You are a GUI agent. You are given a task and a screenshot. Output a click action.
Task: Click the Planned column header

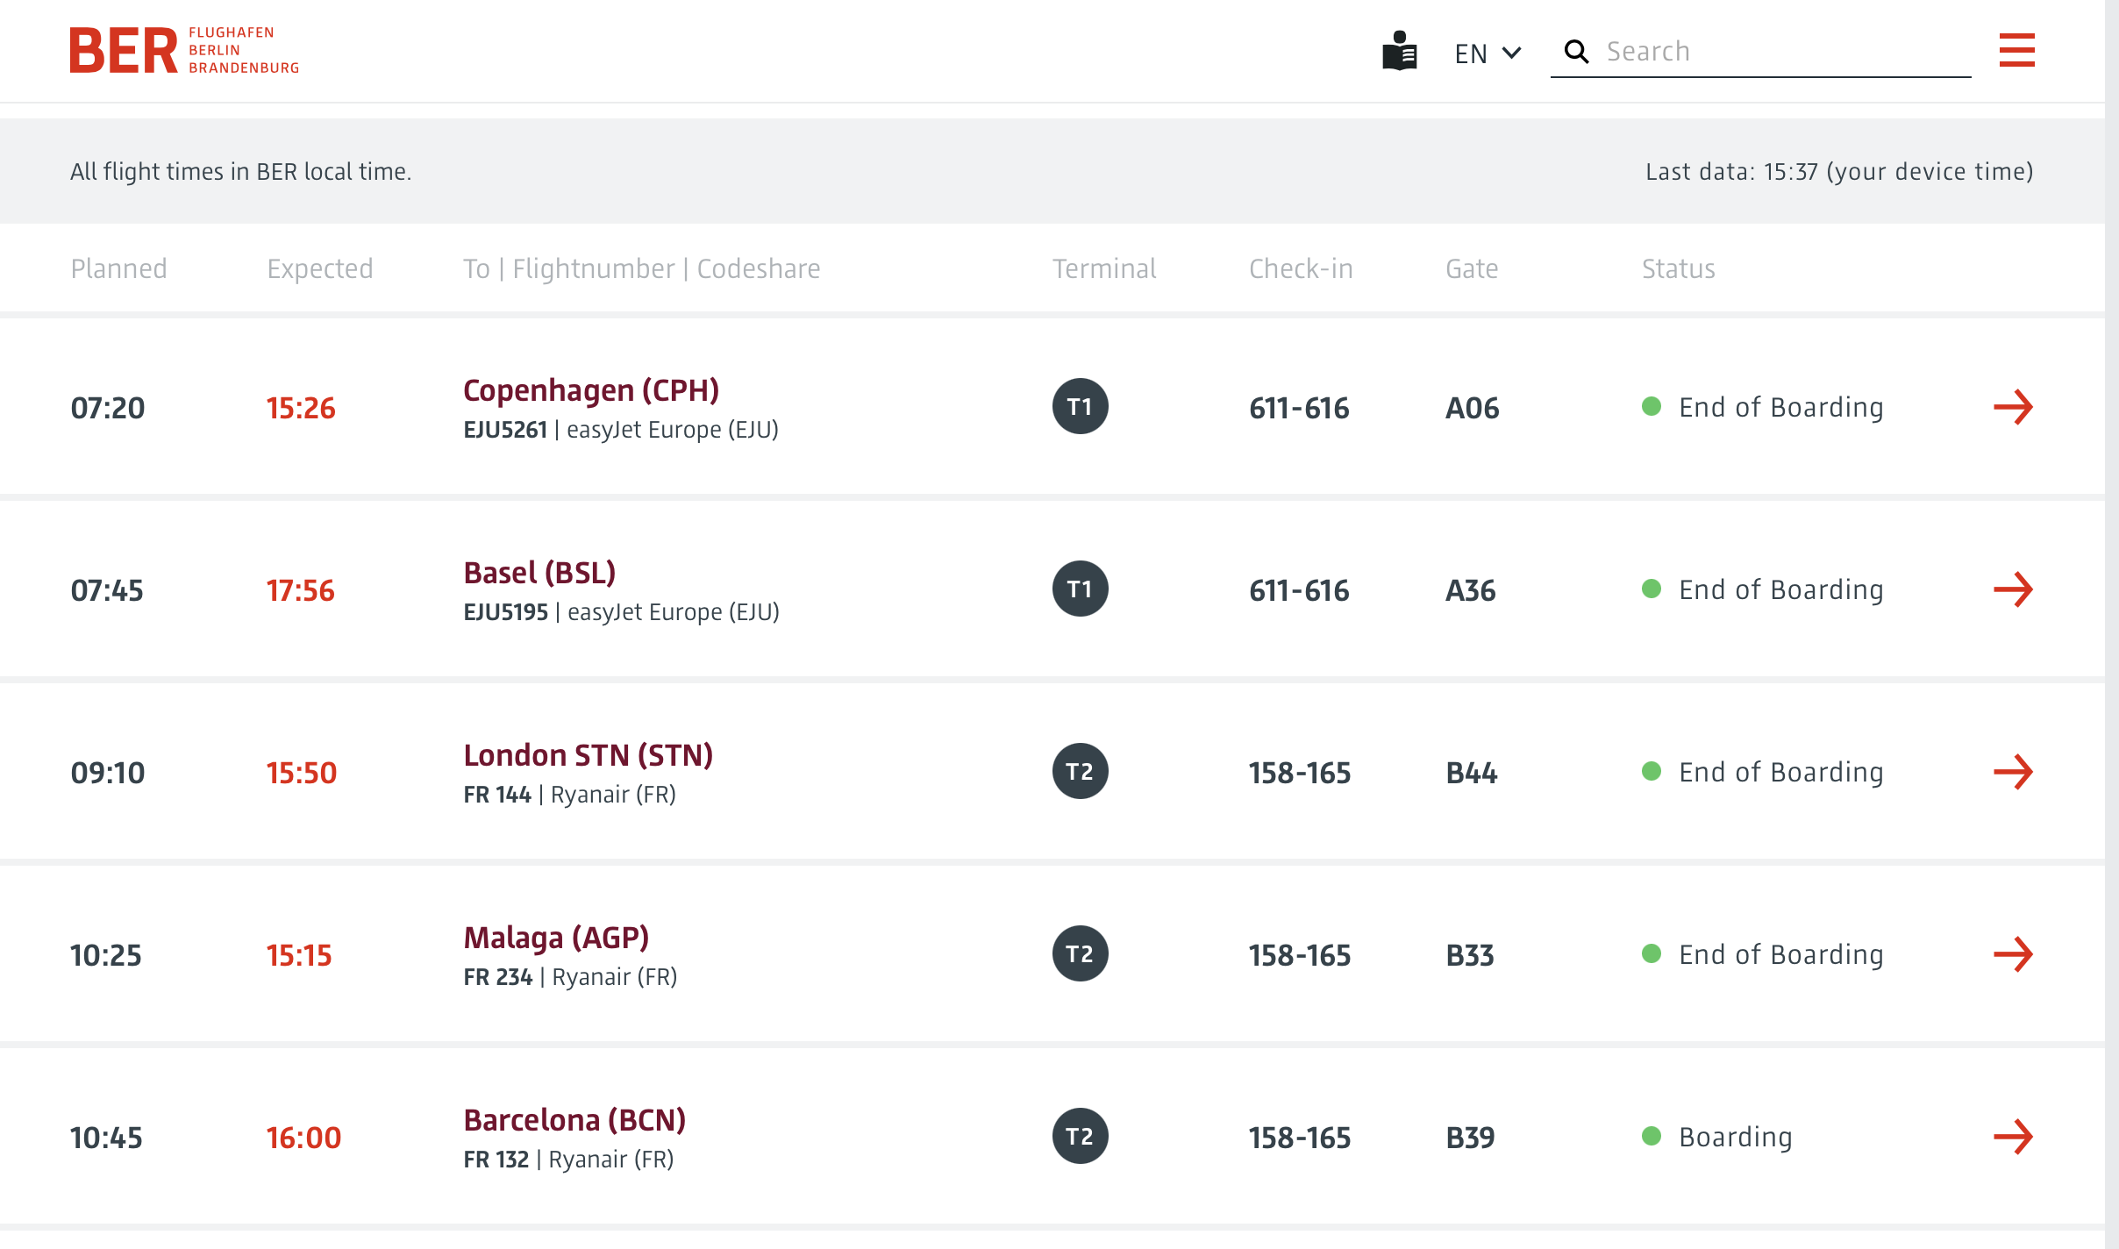[118, 268]
